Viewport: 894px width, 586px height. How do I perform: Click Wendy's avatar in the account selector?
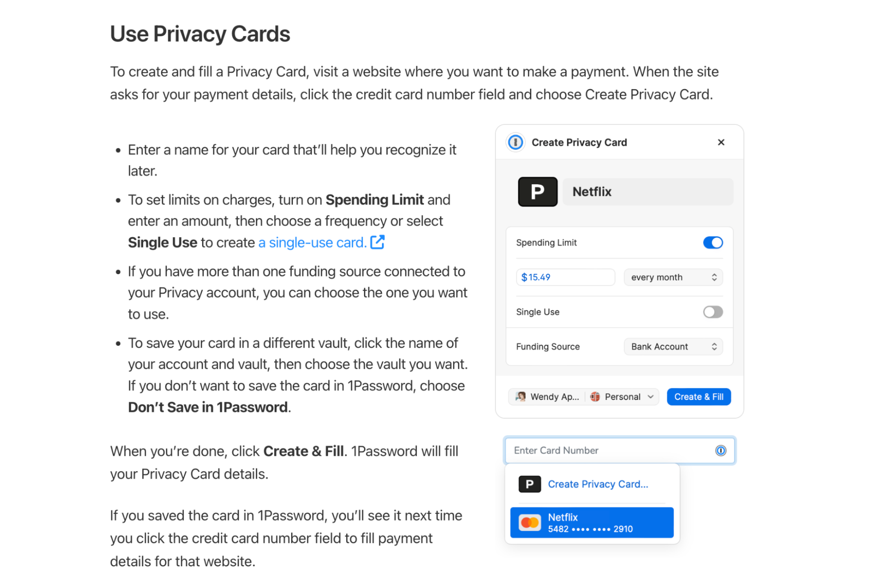pos(521,396)
